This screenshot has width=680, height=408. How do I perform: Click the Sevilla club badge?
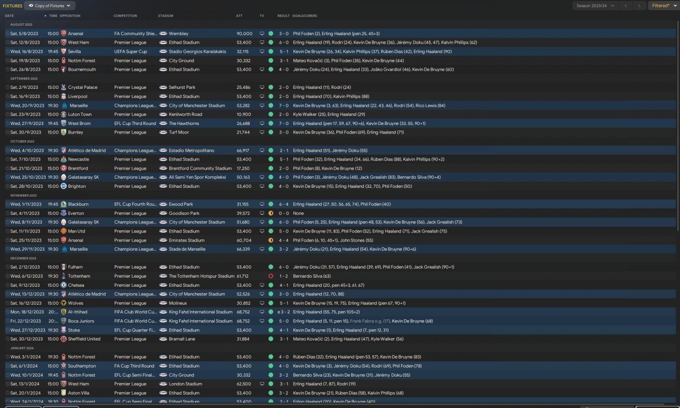pos(64,52)
